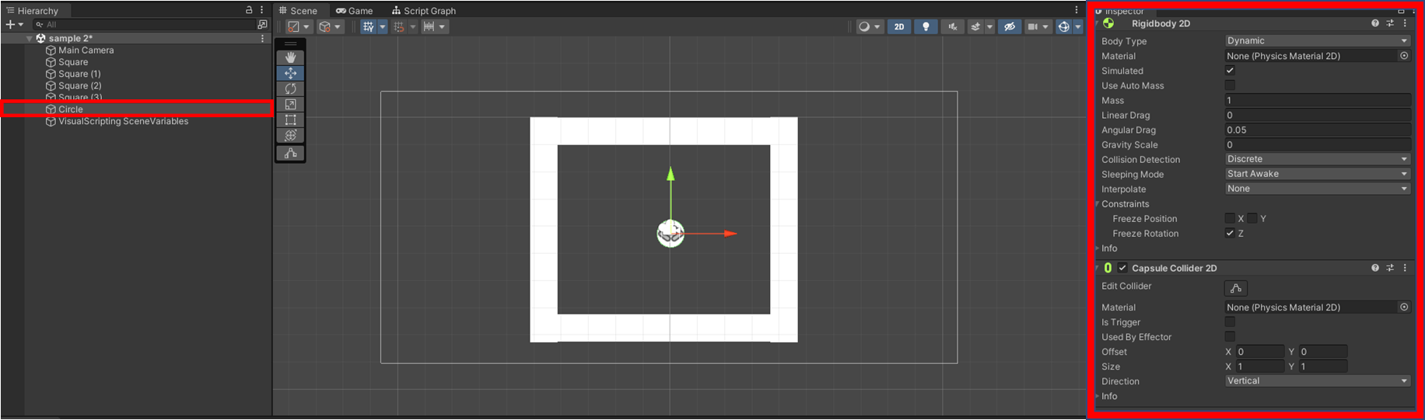Viewport: 1425px width, 420px height.
Task: Click the Gizmos sphere icon
Action: tap(1063, 26)
